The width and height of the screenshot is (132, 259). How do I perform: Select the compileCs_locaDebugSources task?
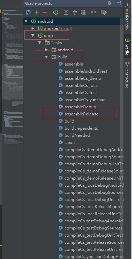(94, 192)
